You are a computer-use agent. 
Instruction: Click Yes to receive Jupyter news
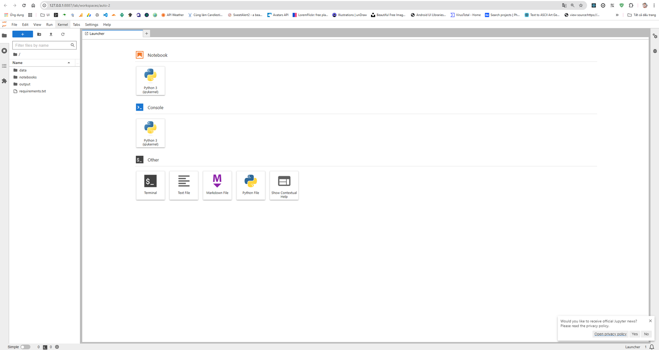coord(635,334)
